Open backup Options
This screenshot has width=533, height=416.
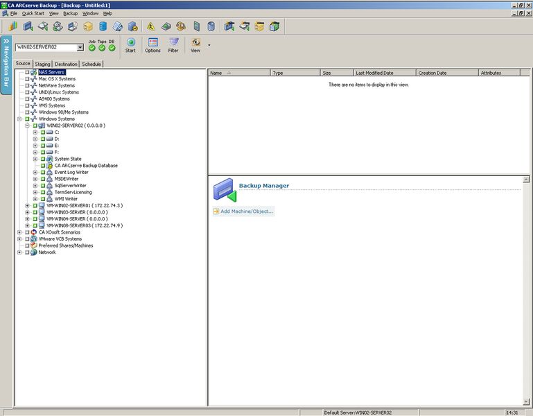pos(152,46)
